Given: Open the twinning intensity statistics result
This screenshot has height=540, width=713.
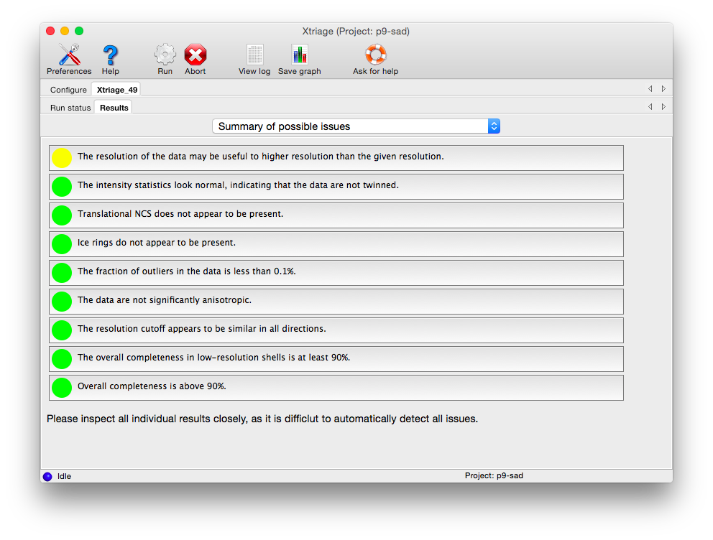Looking at the screenshot, I should [336, 187].
